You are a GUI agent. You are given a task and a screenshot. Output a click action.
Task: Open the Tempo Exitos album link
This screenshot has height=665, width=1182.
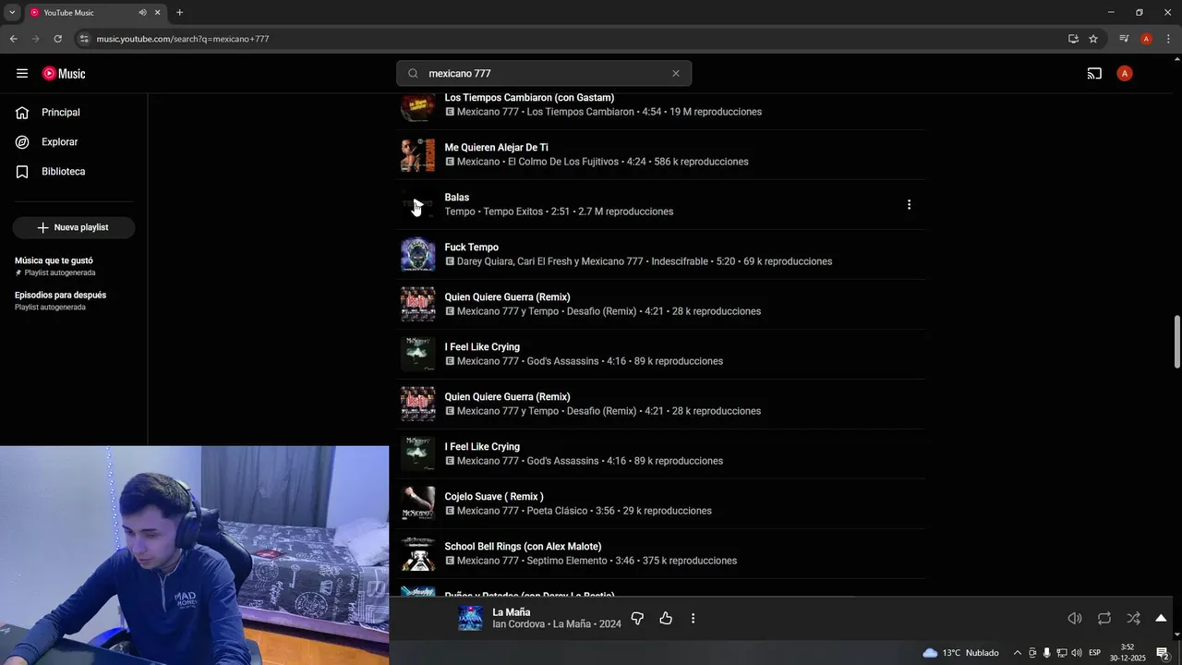tap(513, 212)
